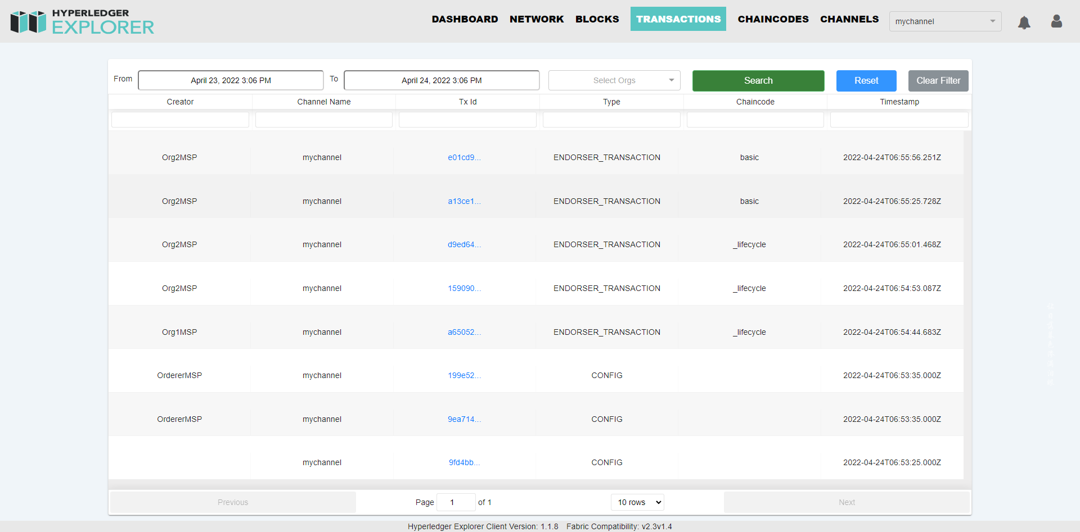
Task: Click the Next page button
Action: (847, 502)
